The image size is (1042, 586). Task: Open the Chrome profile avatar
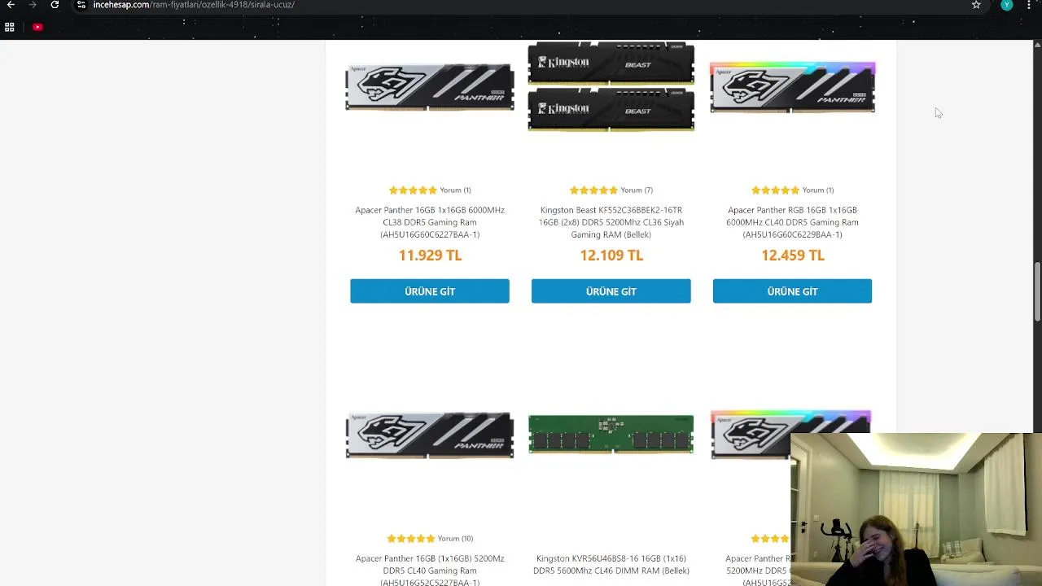(1007, 5)
